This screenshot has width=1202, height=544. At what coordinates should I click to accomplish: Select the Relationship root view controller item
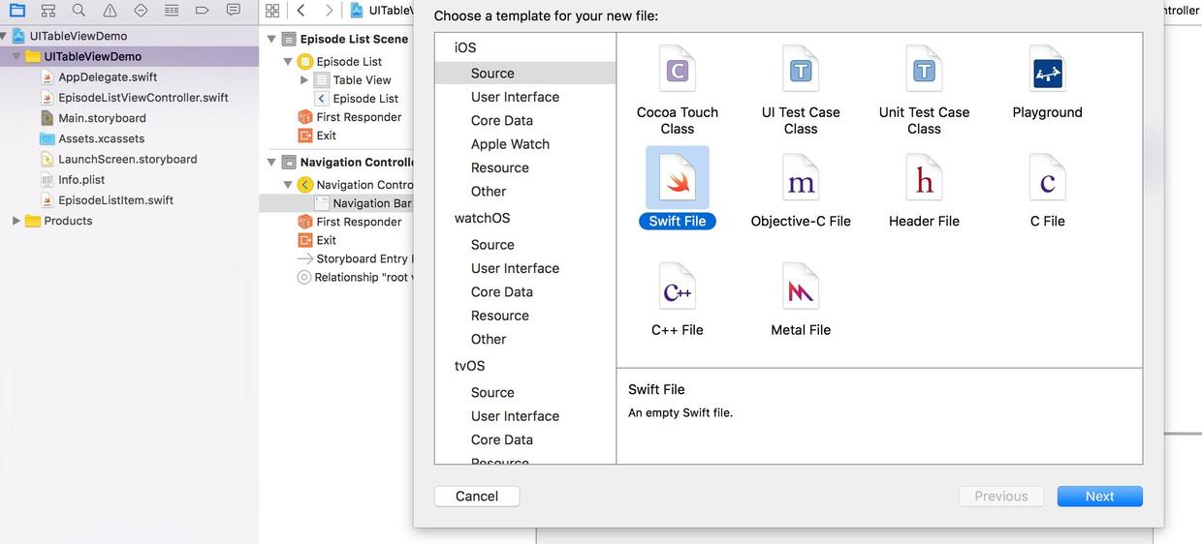355,277
